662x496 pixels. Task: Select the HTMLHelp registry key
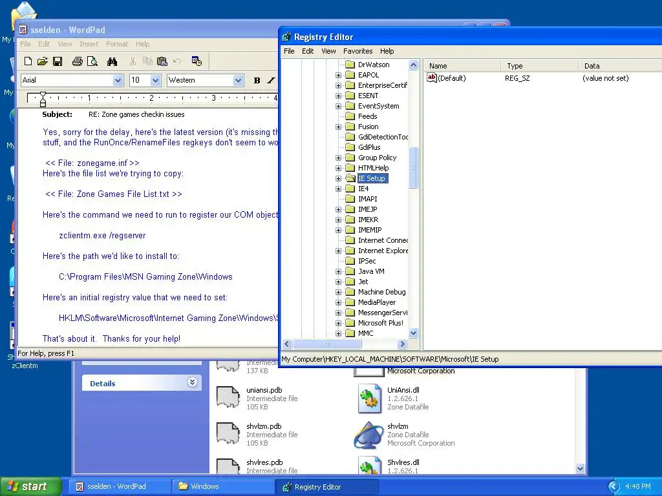point(373,168)
